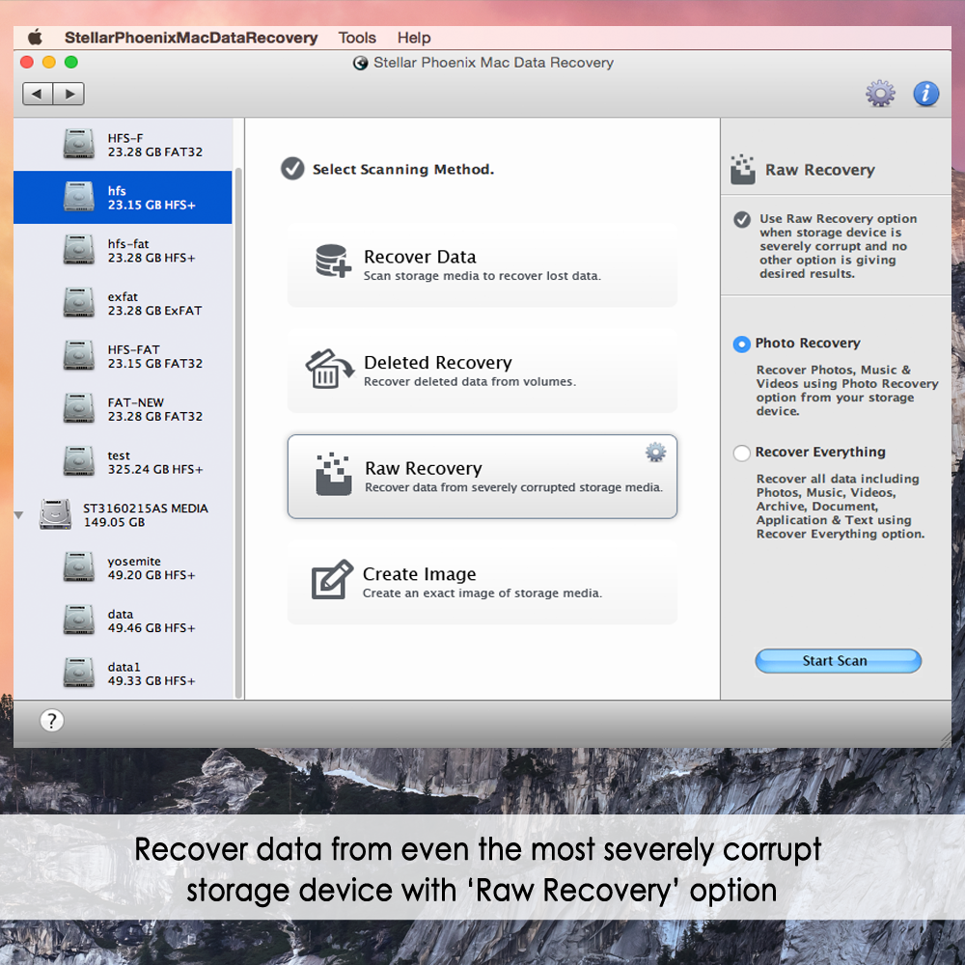The height and width of the screenshot is (965, 965).
Task: Click the Deleted Recovery trash icon
Action: (x=329, y=370)
